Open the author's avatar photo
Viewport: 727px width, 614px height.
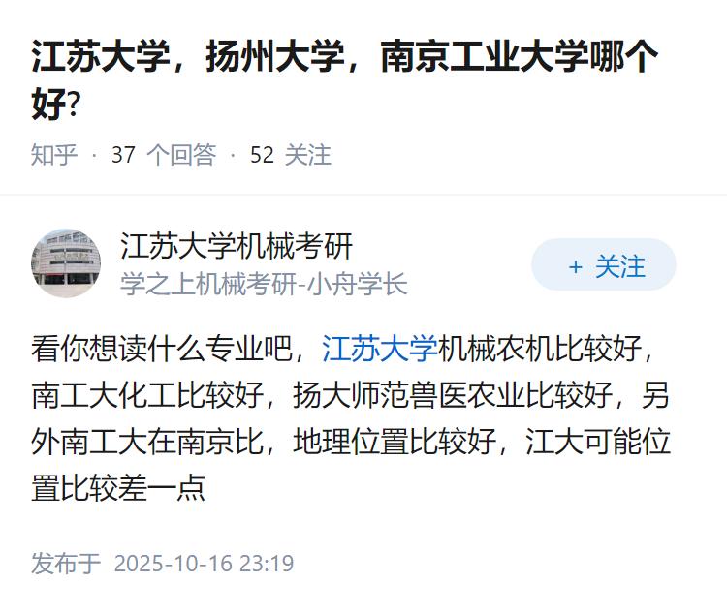tap(66, 263)
